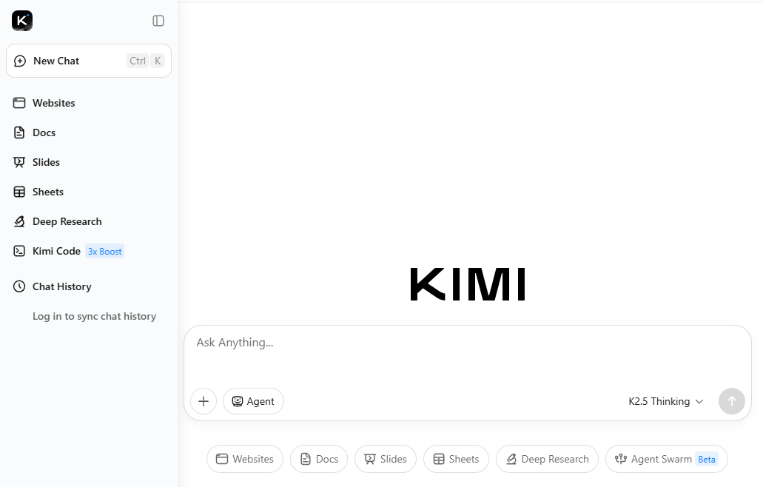Click the Slides presentation icon in sidebar
The width and height of the screenshot is (763, 487).
click(19, 163)
